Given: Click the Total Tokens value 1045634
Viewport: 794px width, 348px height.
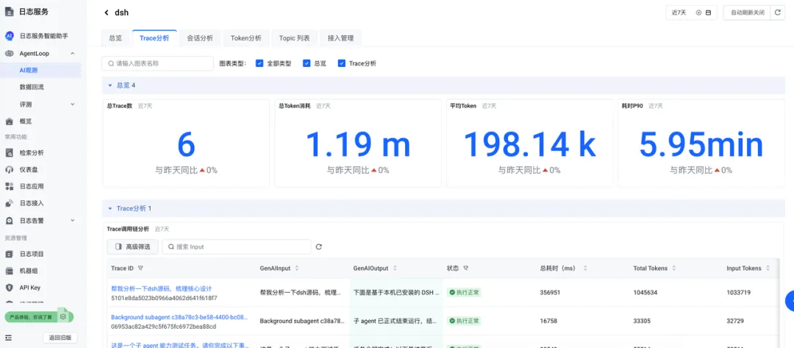Looking at the screenshot, I should pyautogui.click(x=647, y=292).
